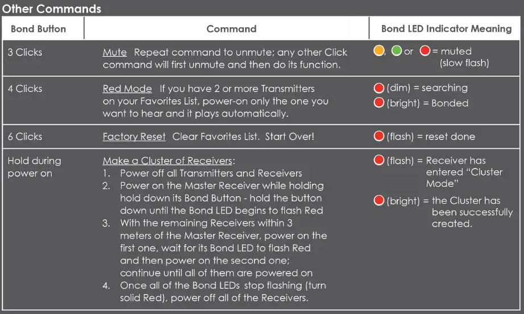Click the red LED for bright Bonded
The width and height of the screenshot is (524, 314).
(x=379, y=103)
